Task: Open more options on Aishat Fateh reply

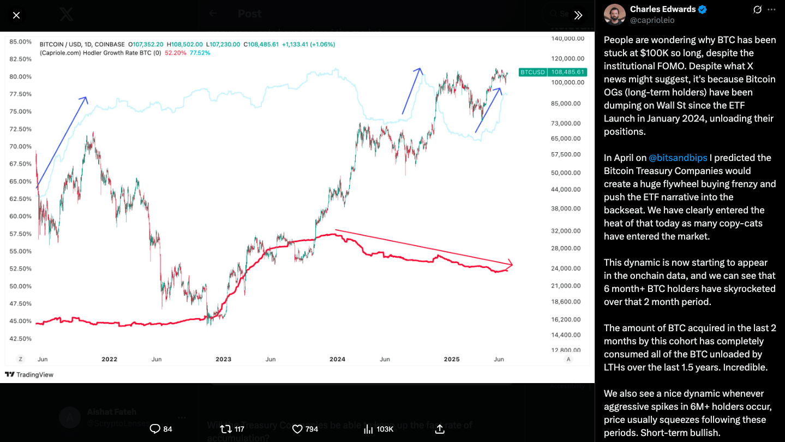Action: [x=182, y=417]
